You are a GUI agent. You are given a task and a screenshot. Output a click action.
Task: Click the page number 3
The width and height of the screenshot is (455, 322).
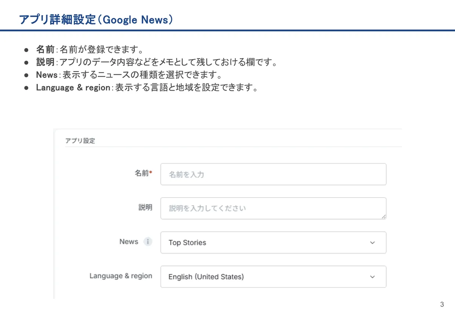[442, 305]
